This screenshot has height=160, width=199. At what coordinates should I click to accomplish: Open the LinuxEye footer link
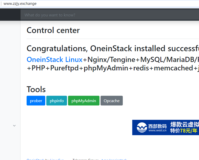pos(57,159)
